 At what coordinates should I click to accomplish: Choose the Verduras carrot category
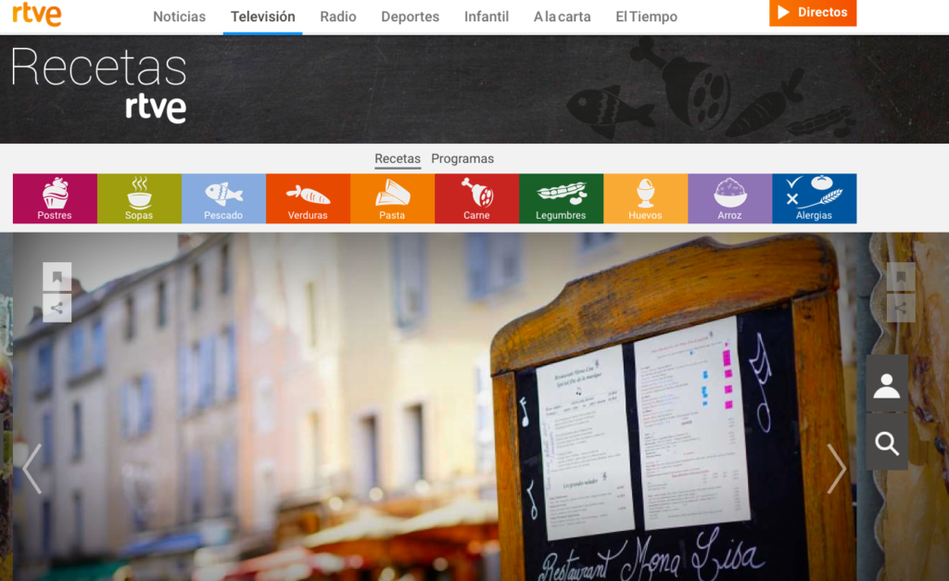[308, 198]
